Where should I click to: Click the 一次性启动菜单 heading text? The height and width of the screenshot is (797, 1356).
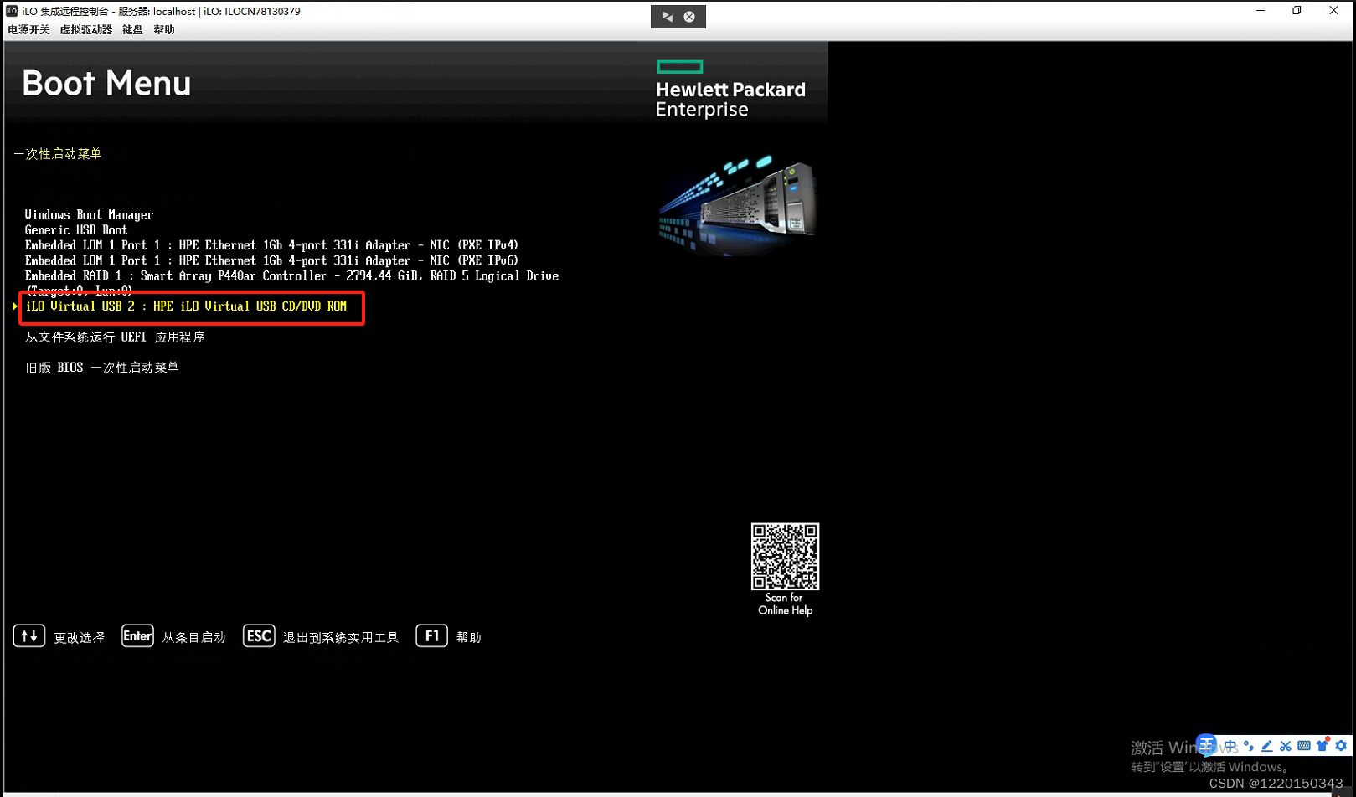[x=57, y=154]
